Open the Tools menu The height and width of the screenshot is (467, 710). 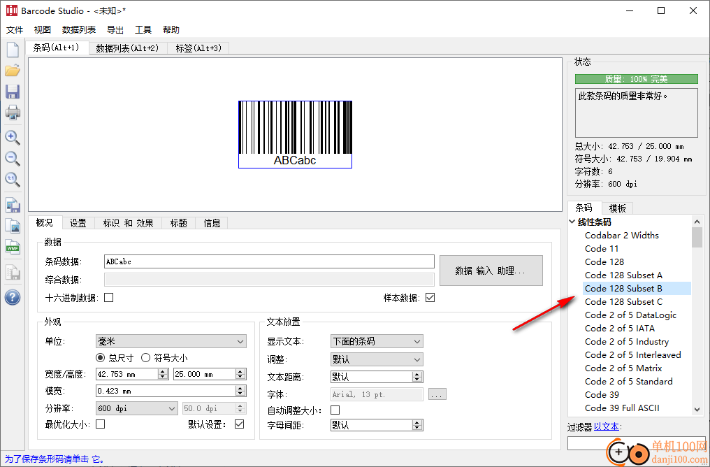pos(143,30)
